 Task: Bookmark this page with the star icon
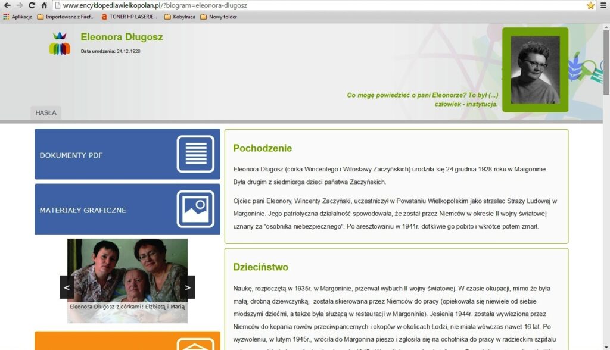(x=590, y=5)
